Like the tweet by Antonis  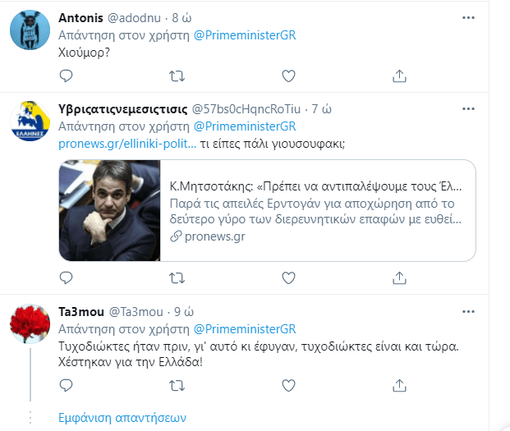click(288, 76)
